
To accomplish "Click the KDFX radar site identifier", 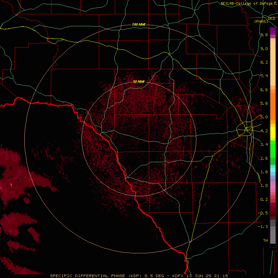I will coord(178,276).
